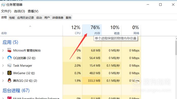This screenshot has height=99, width=177.
Task: Click the Task Manager row icon
Action: coord(9,65)
